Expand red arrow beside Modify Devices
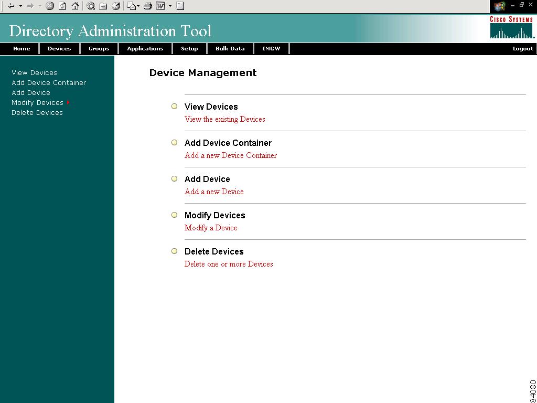 (x=69, y=102)
